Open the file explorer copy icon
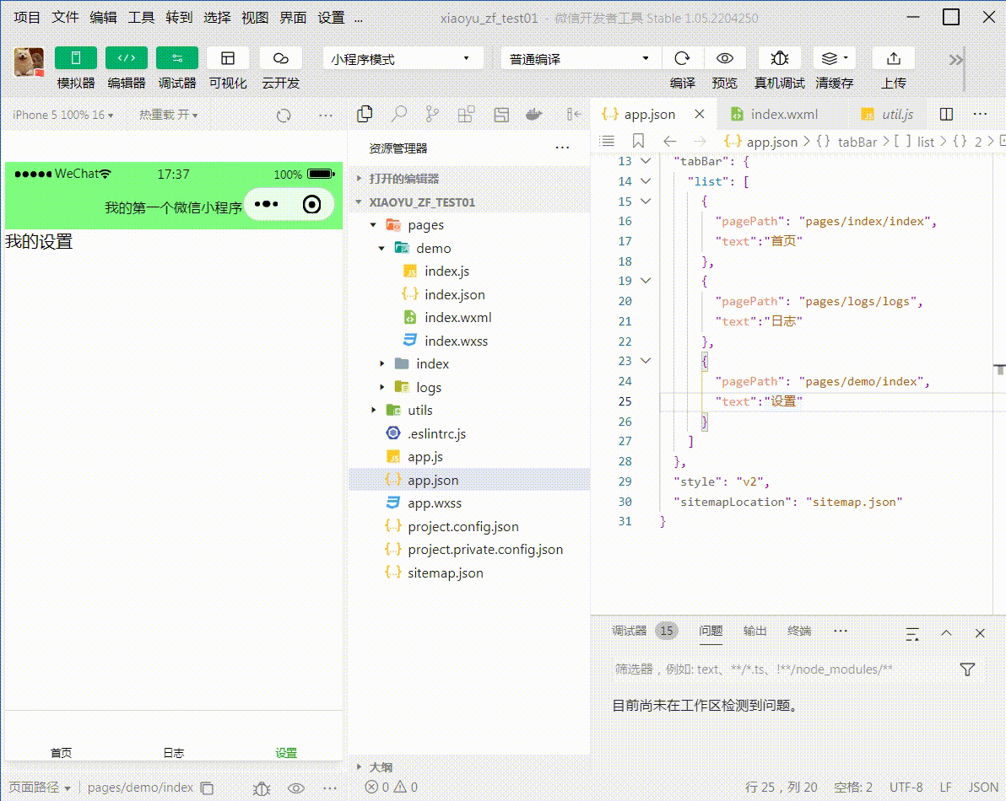The width and height of the screenshot is (1006, 801). tap(365, 114)
